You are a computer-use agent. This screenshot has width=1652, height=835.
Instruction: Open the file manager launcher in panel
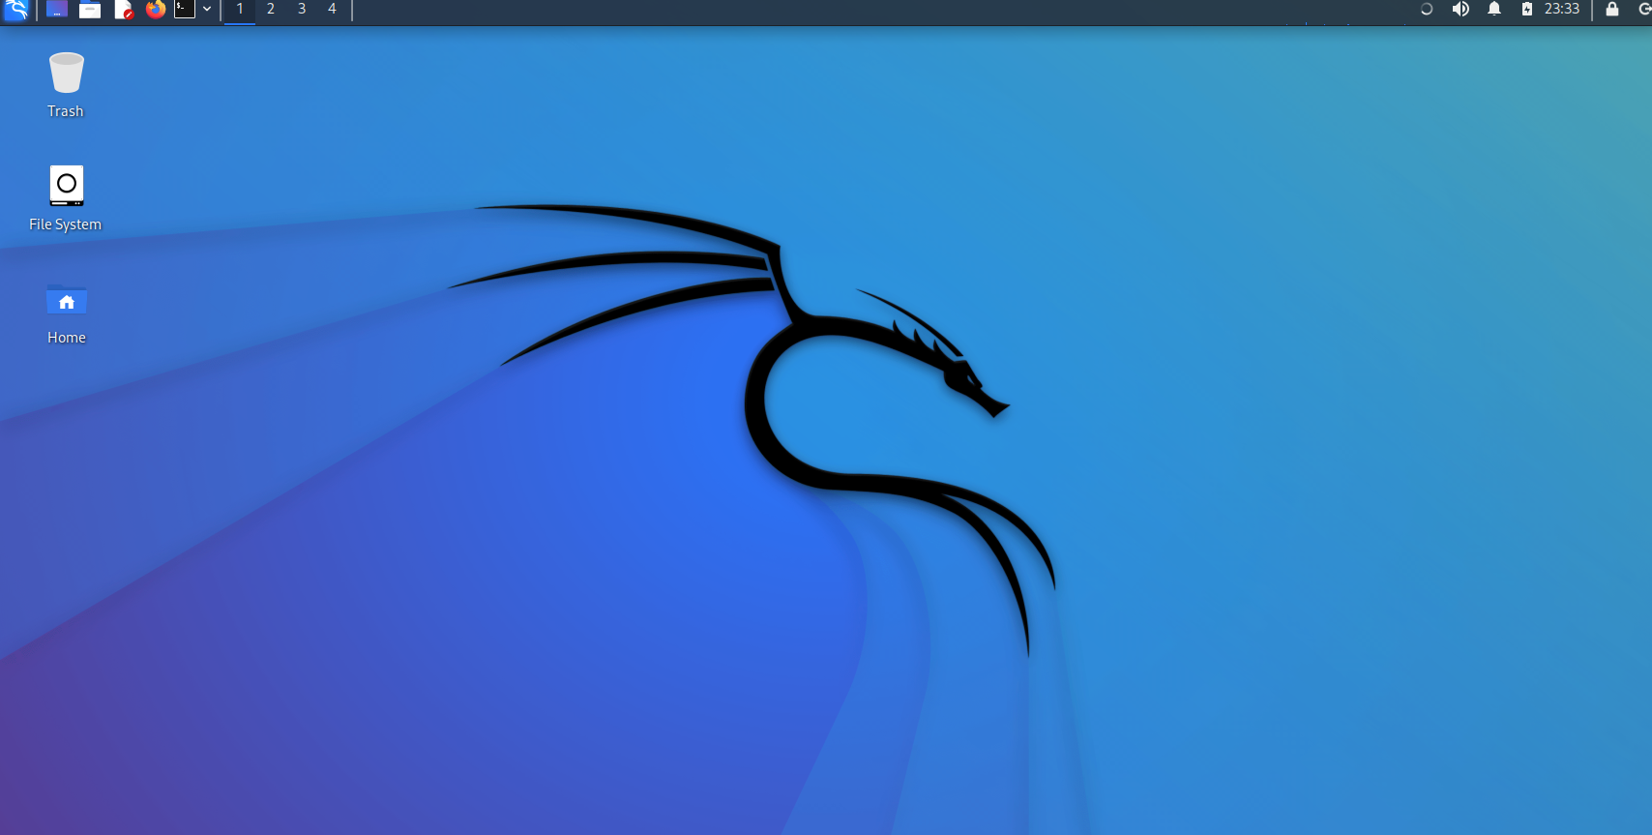click(x=90, y=10)
